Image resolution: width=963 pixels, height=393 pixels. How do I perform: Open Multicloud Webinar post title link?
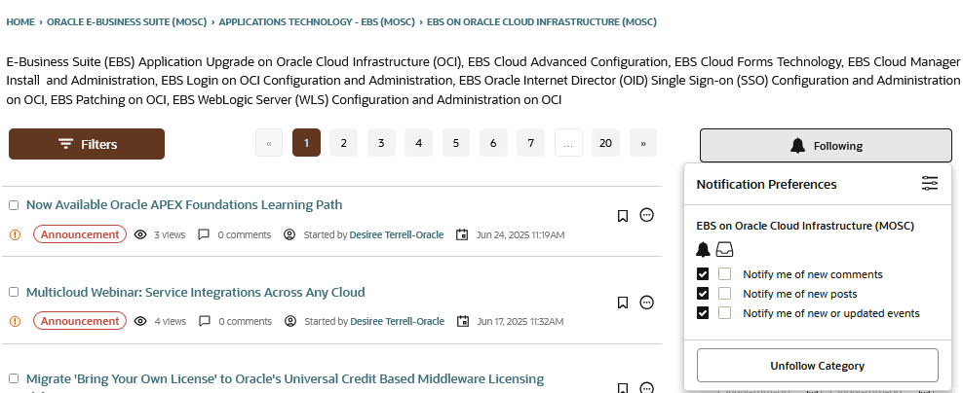coord(195,292)
